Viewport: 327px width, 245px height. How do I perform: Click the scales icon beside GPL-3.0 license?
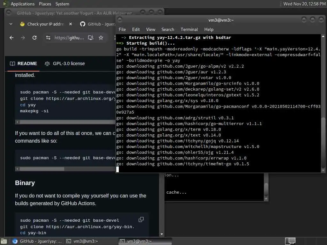pos(47,63)
